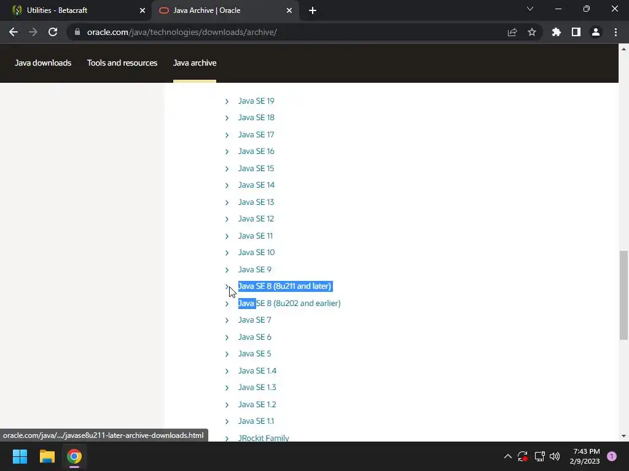Open the Java SE 1.2 archive link
The image size is (629, 471).
[257, 405]
